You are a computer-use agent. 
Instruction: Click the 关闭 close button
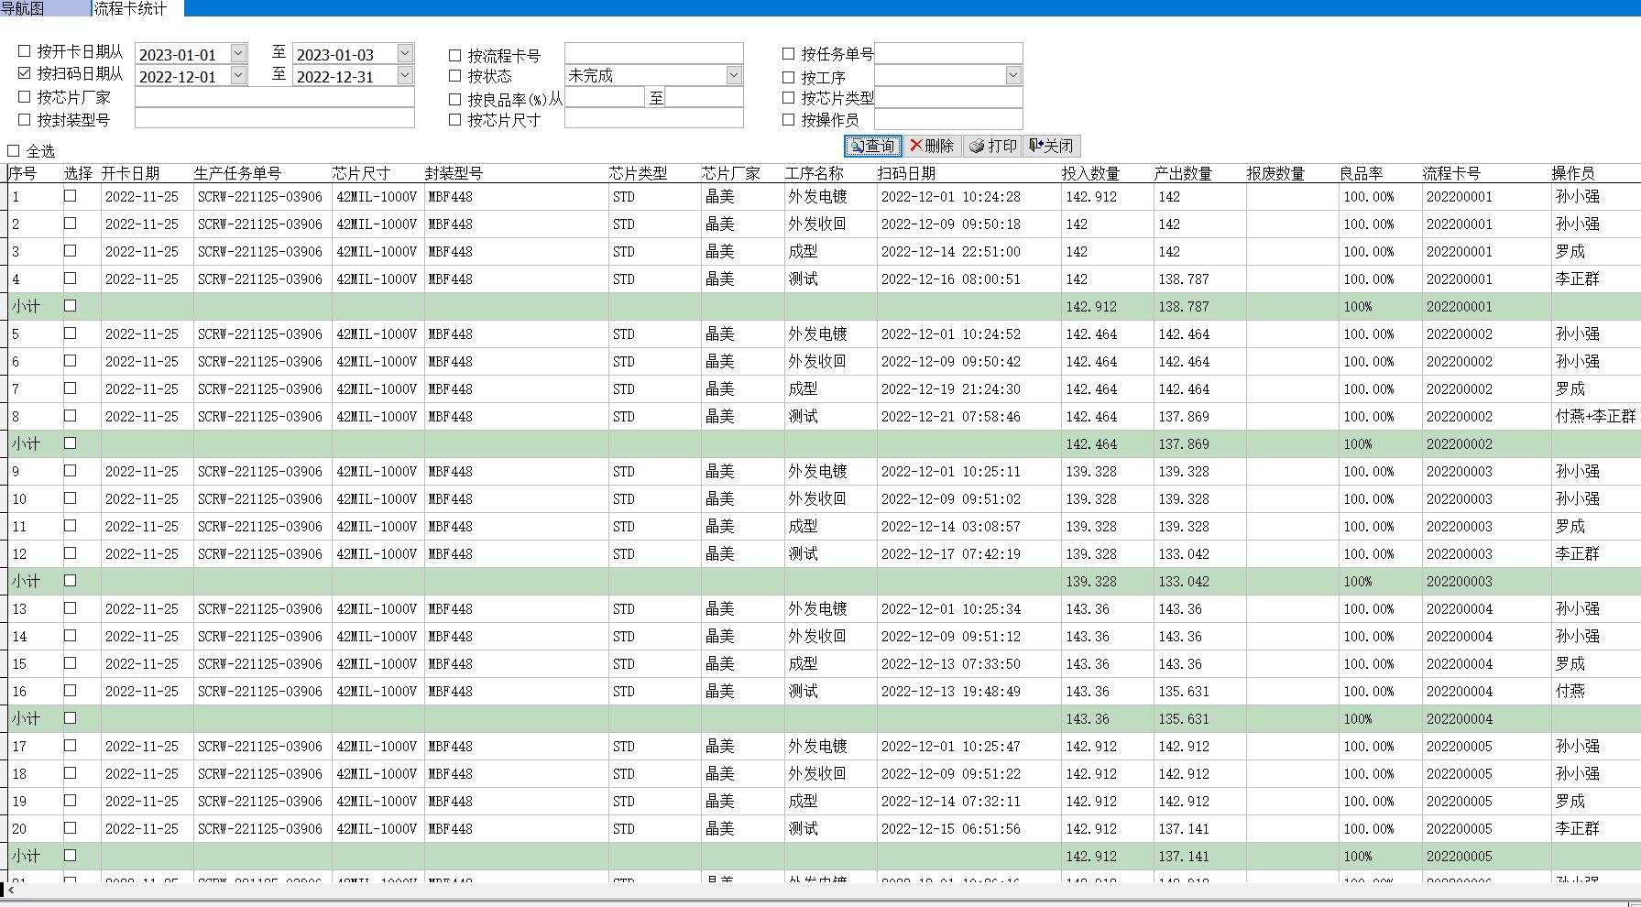pos(1051,146)
